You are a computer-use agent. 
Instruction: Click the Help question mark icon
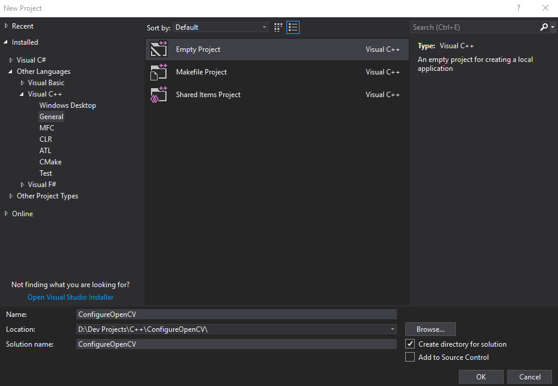point(518,8)
